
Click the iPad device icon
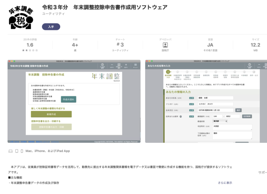(17, 151)
